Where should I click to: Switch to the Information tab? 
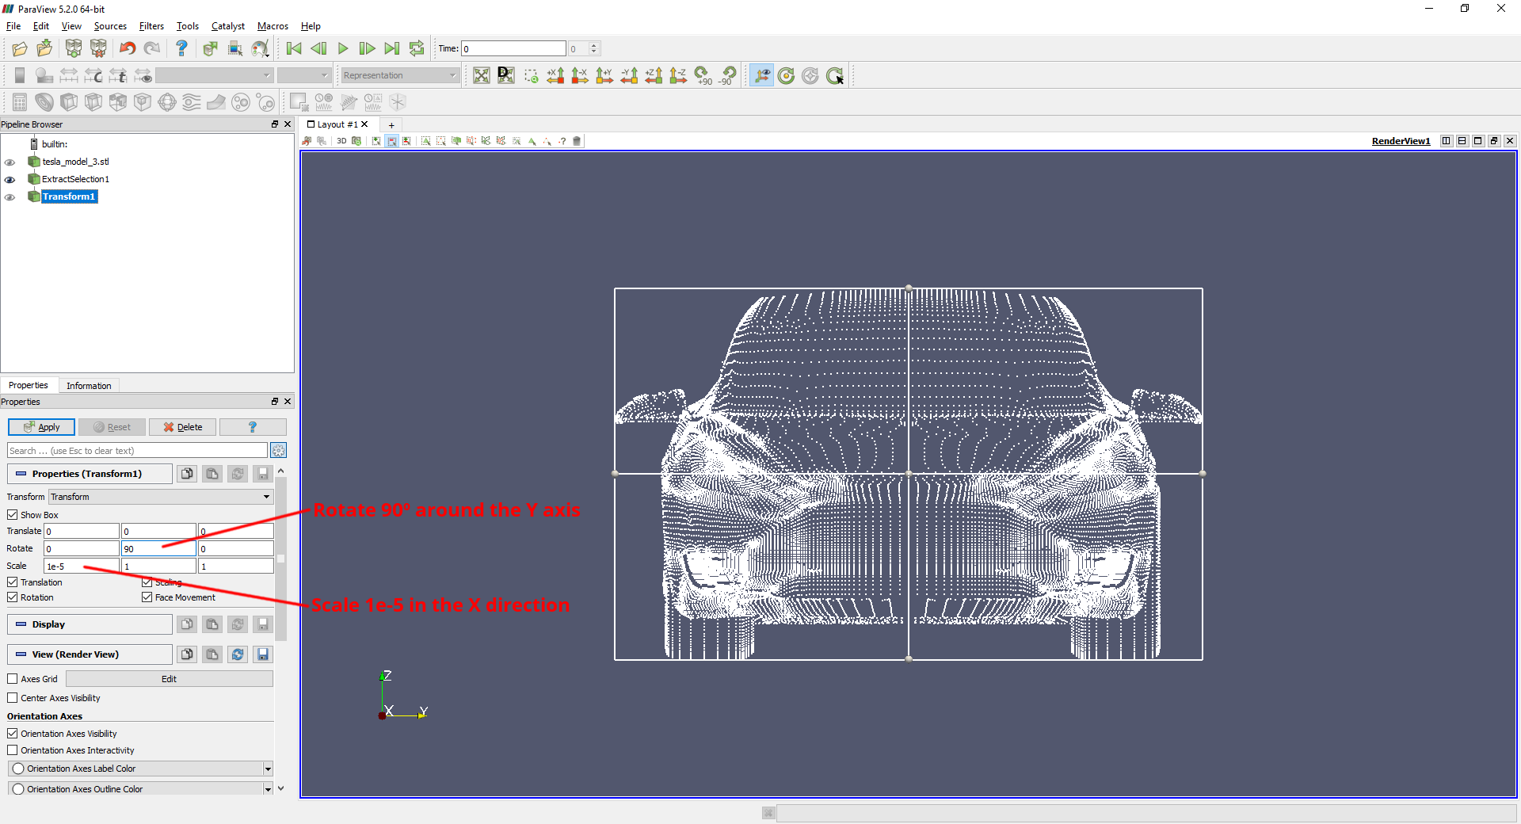(x=89, y=386)
